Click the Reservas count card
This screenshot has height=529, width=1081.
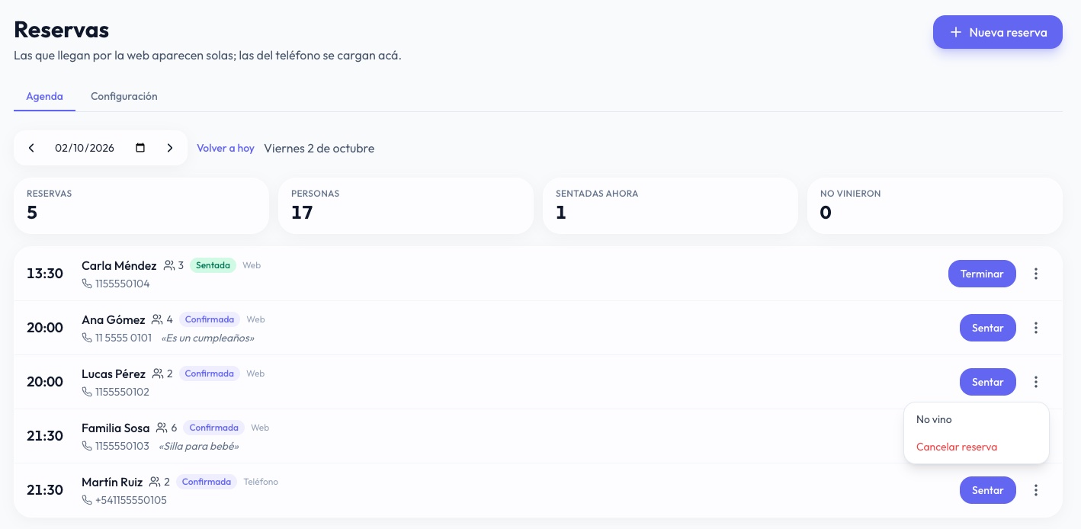coord(141,206)
